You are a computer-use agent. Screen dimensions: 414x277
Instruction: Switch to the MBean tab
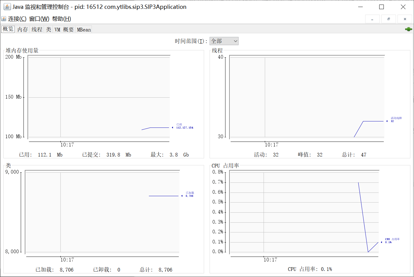(x=84, y=30)
